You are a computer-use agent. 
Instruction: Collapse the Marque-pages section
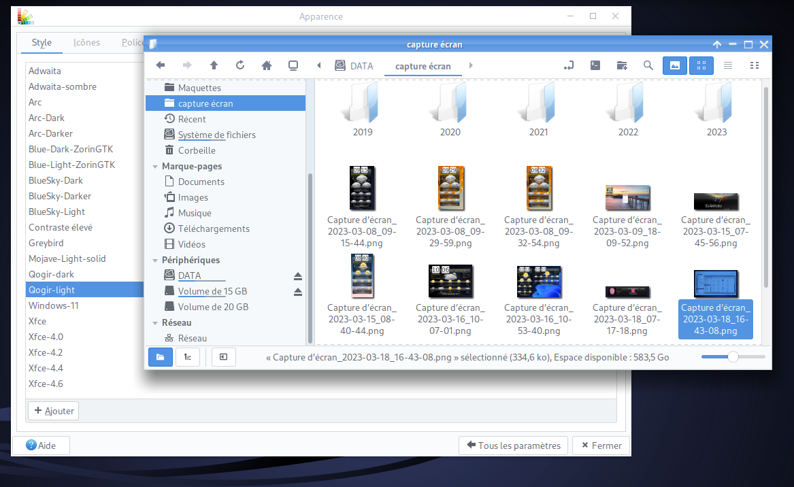(155, 167)
